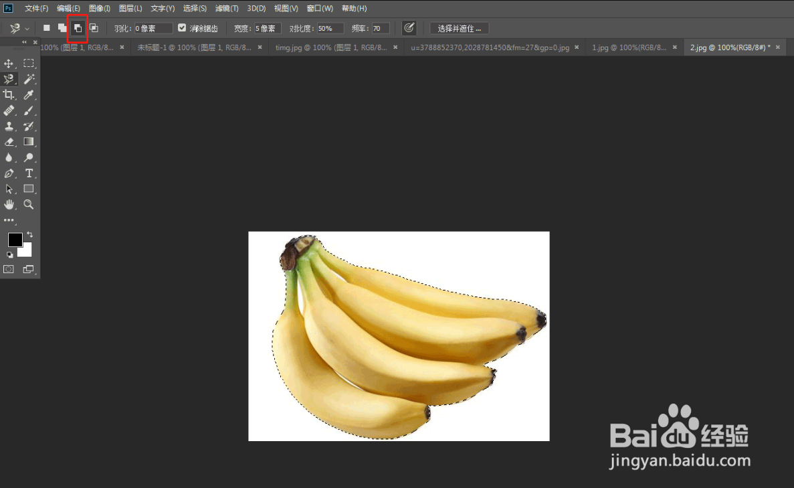Select the Healing Brush tool
Viewport: 794px width, 488px height.
click(x=9, y=110)
